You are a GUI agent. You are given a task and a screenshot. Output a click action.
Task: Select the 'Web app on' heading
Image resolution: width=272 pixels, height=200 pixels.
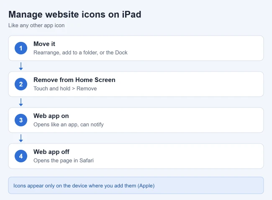coord(51,116)
